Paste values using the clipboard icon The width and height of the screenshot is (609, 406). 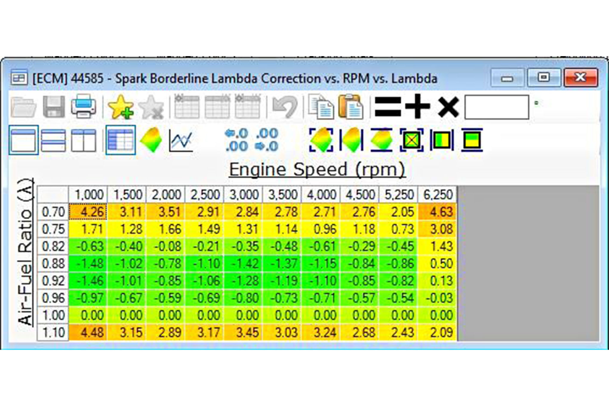click(x=351, y=107)
